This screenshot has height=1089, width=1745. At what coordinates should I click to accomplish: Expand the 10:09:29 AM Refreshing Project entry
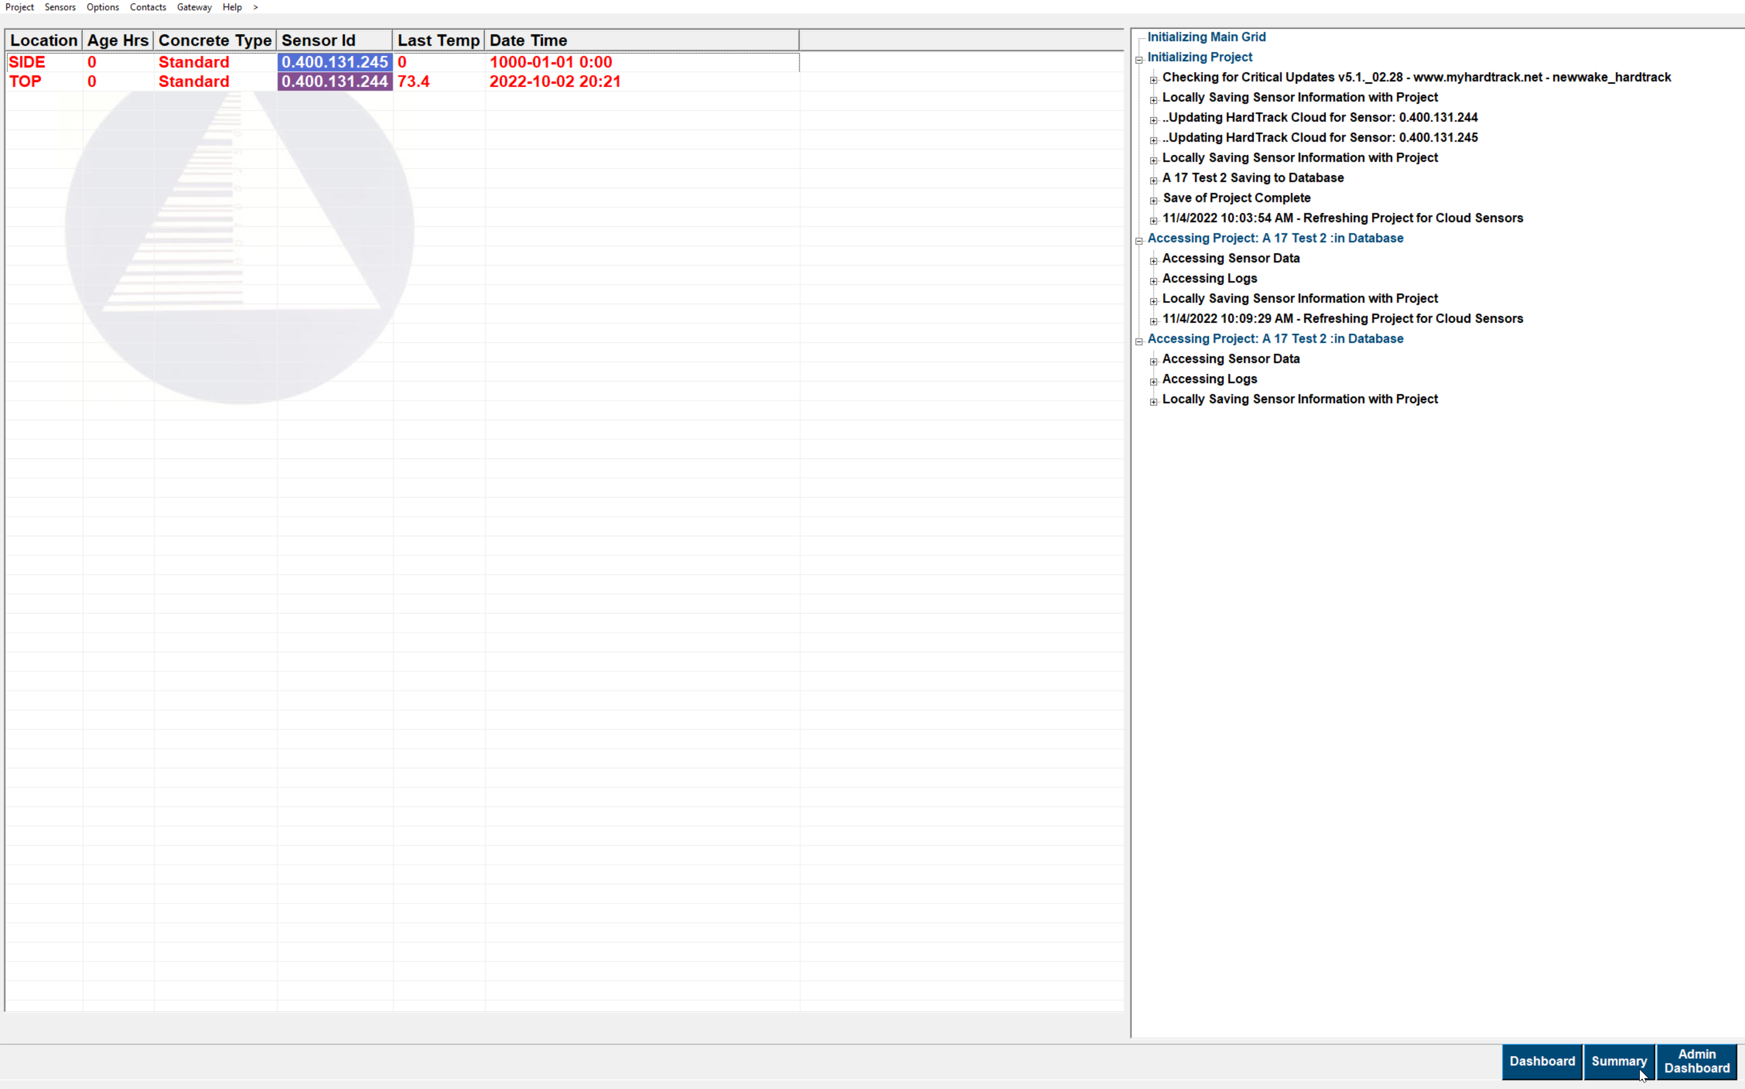click(1153, 321)
